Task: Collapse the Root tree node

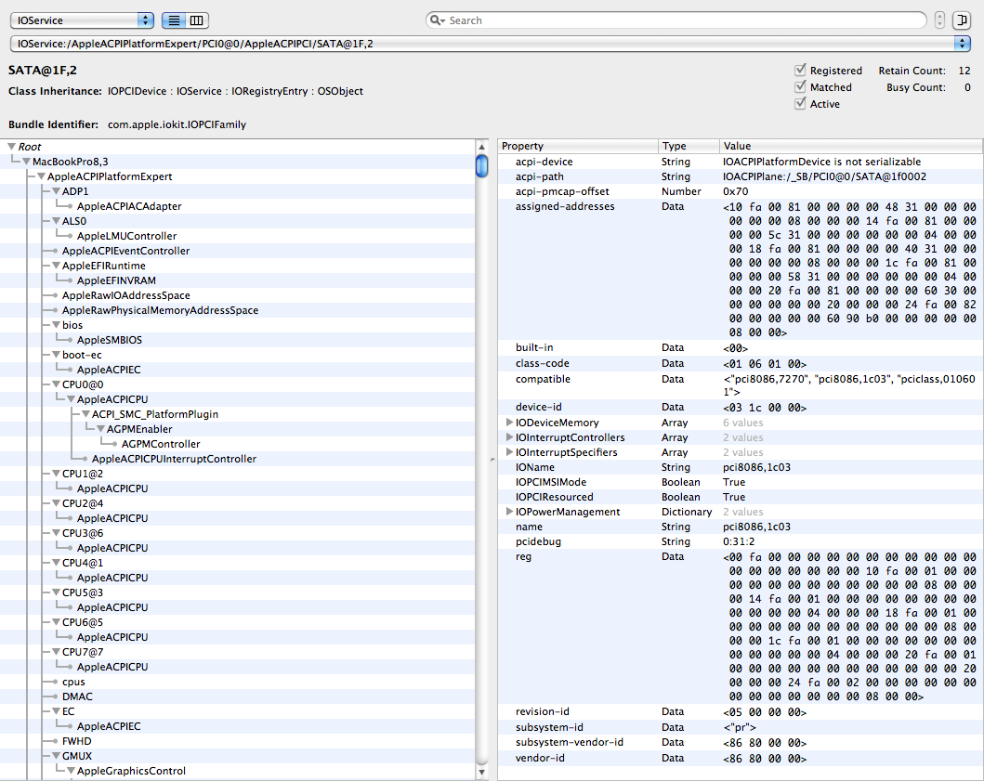Action: point(11,146)
